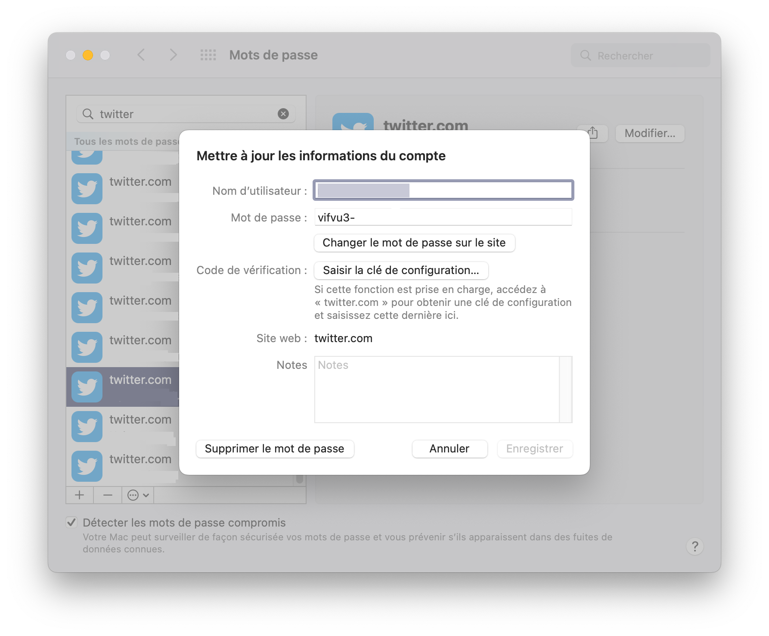Open the help question mark button
This screenshot has width=769, height=636.
[x=695, y=546]
